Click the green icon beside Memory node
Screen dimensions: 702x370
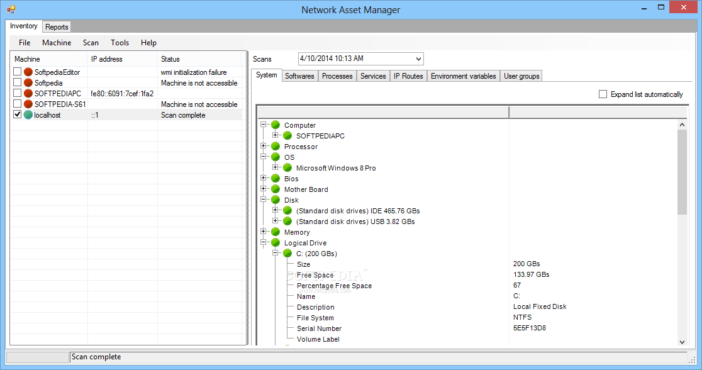click(276, 232)
